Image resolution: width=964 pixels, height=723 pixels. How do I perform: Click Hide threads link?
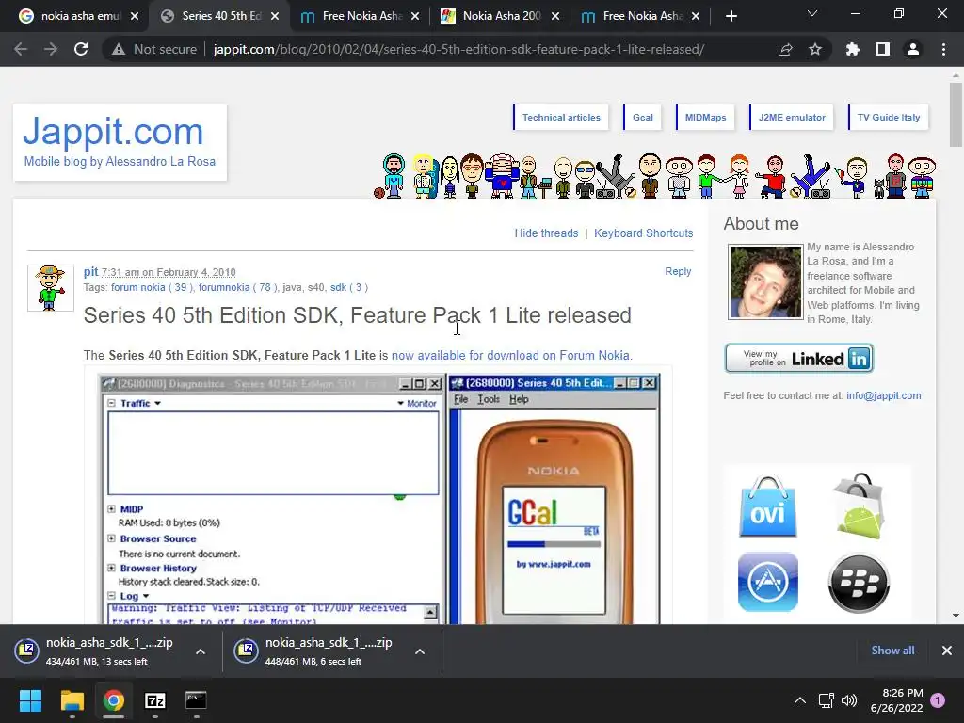546,233
